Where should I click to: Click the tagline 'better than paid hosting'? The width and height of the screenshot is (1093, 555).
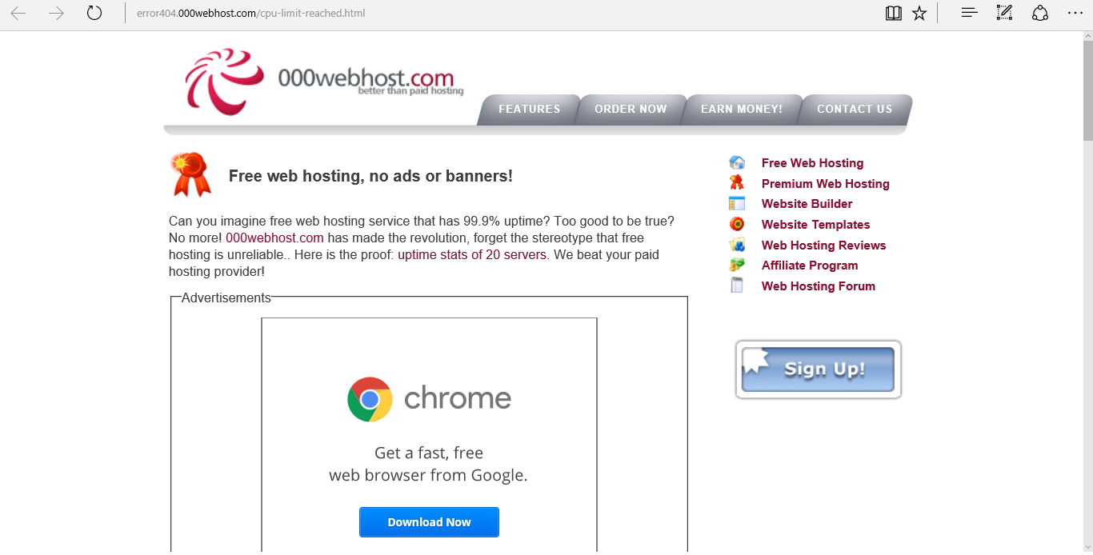(x=410, y=91)
